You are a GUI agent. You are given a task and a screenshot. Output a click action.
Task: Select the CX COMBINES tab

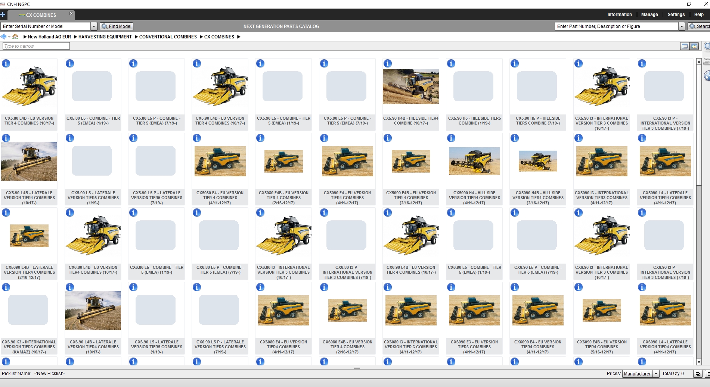pos(41,15)
